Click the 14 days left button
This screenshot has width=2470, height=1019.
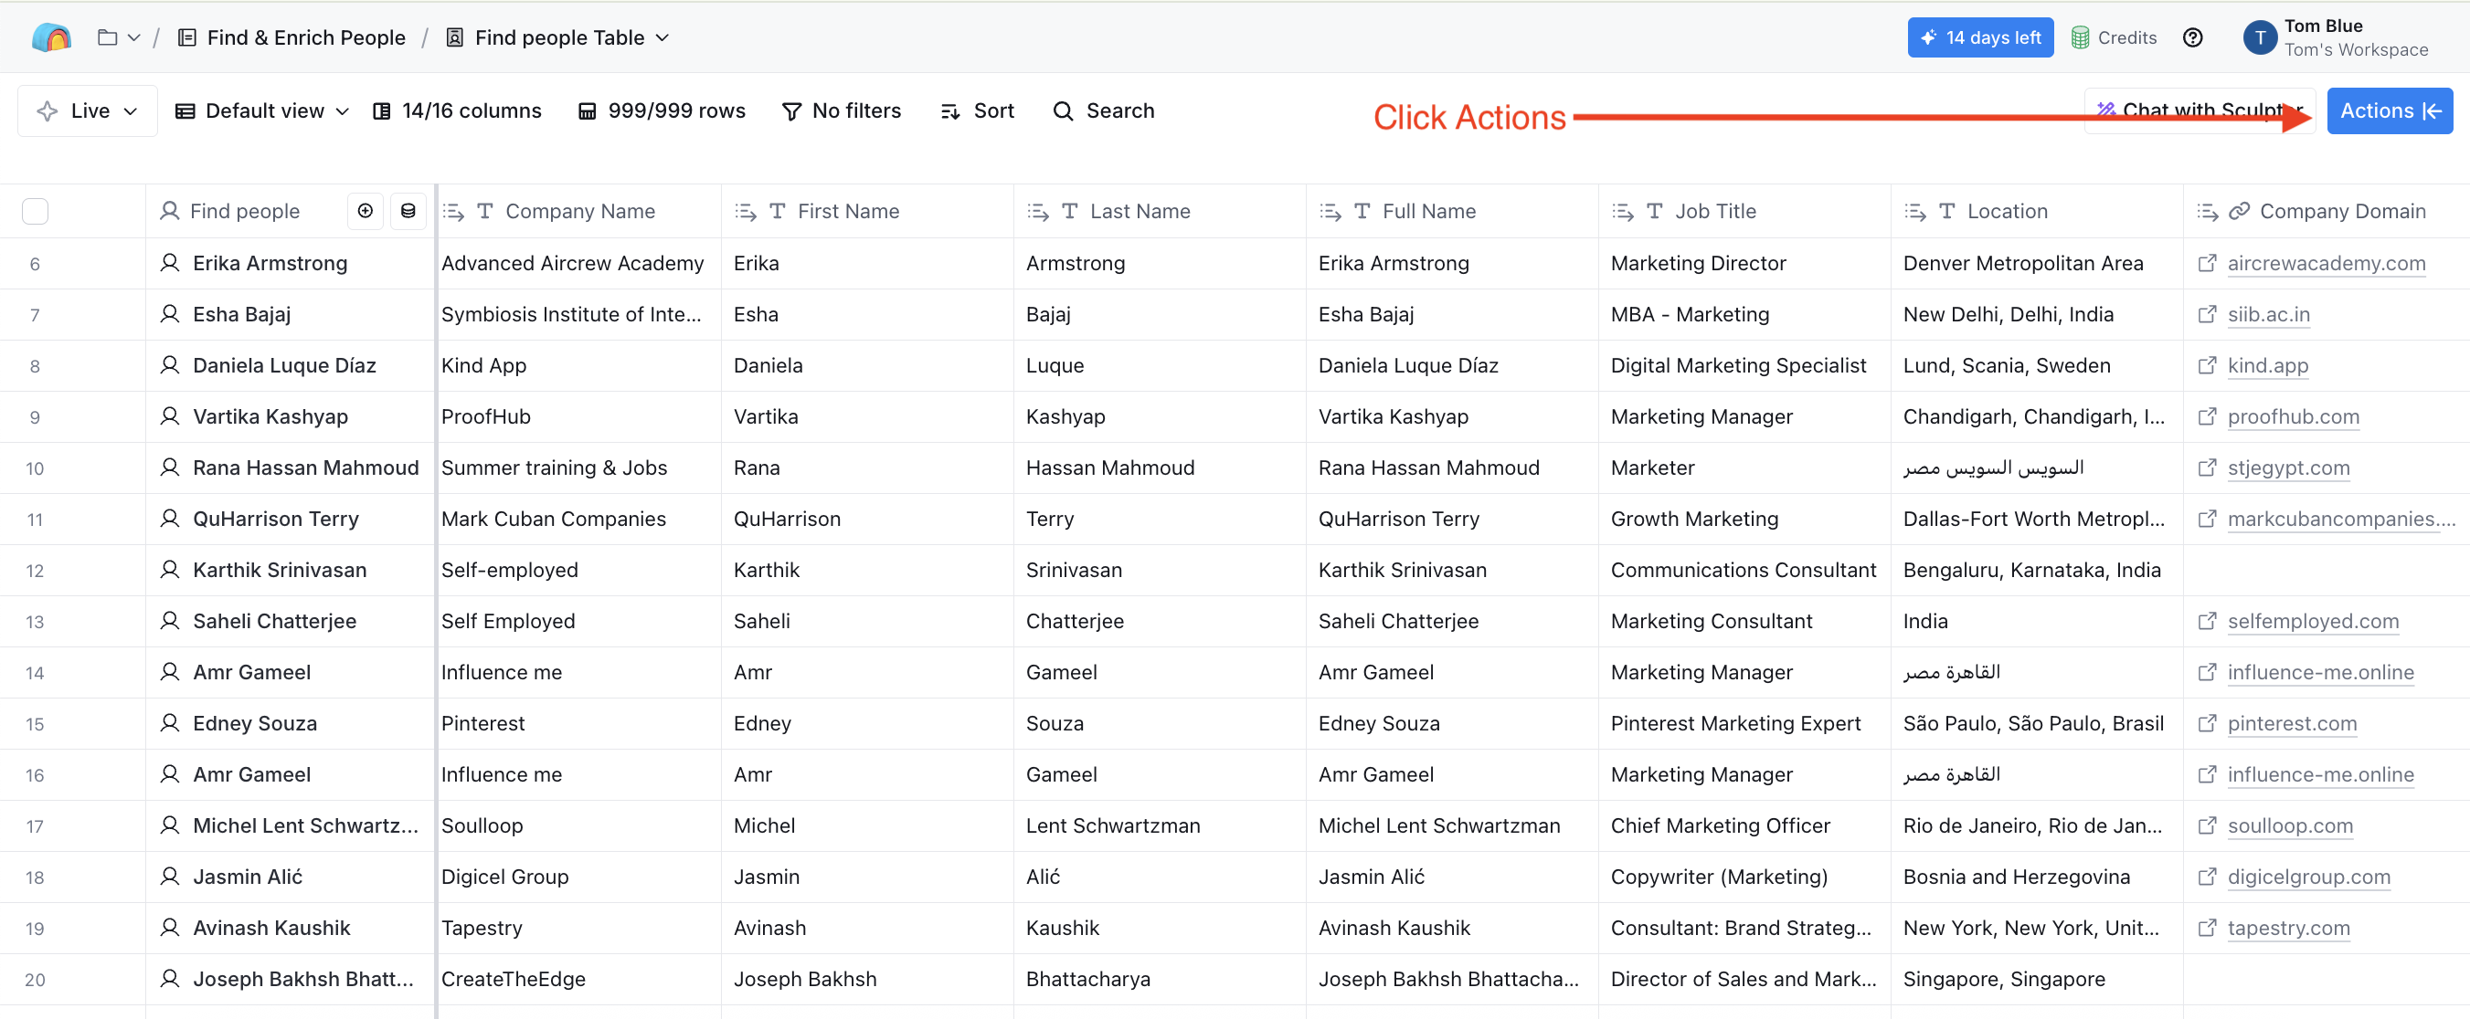(x=1980, y=37)
